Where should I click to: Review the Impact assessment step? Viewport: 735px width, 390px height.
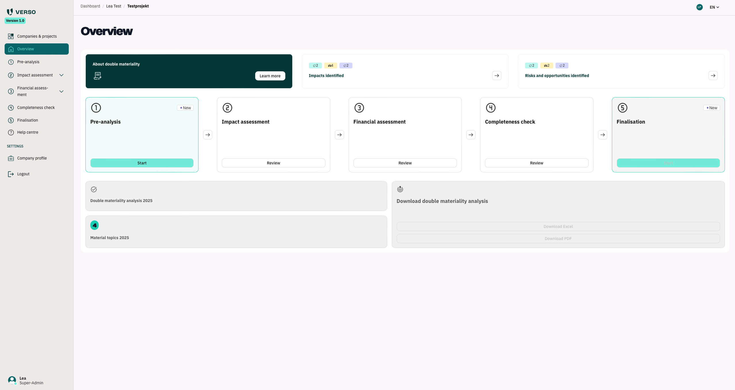273,163
